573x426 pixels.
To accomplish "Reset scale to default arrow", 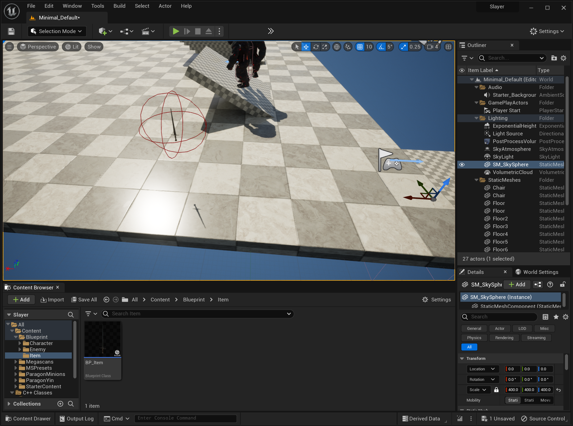I will coord(558,390).
